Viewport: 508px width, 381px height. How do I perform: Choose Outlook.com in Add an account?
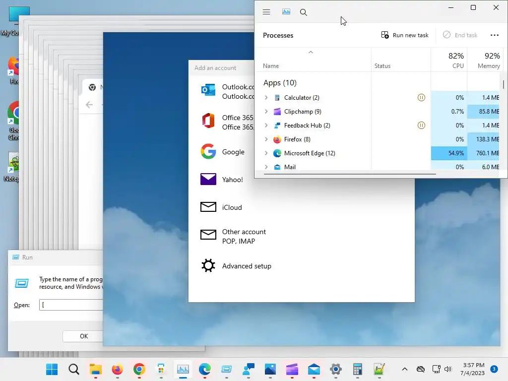[227, 91]
